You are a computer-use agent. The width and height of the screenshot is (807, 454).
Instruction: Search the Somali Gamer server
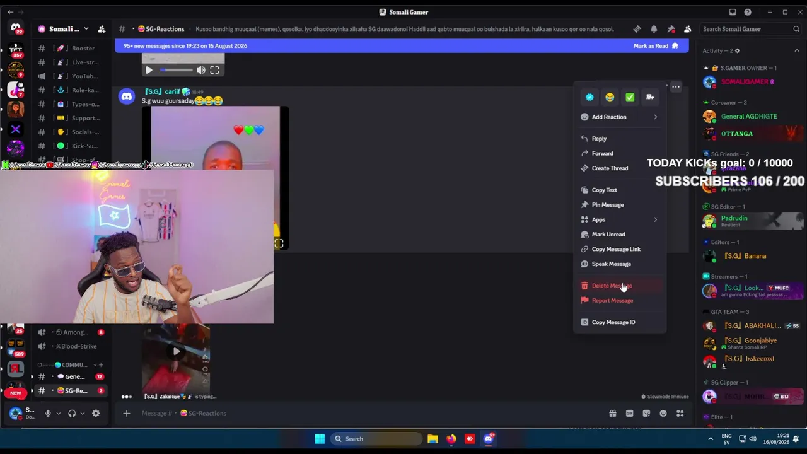[x=751, y=29]
